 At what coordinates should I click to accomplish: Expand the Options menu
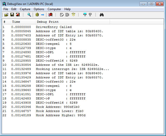click(x=39, y=9)
